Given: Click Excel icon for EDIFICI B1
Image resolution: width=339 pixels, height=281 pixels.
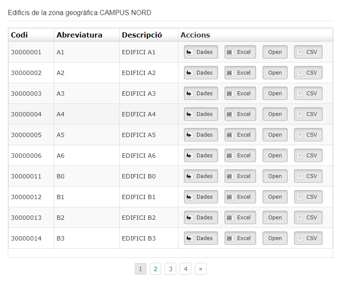Looking at the screenshot, I should pos(230,197).
